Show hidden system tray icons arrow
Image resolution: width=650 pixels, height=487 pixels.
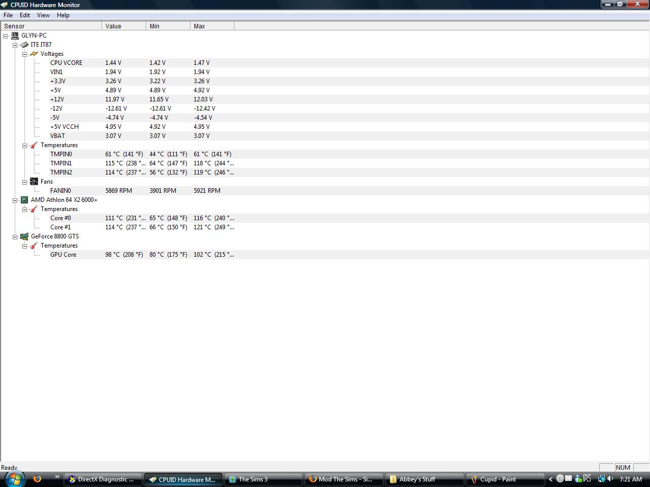coord(550,479)
